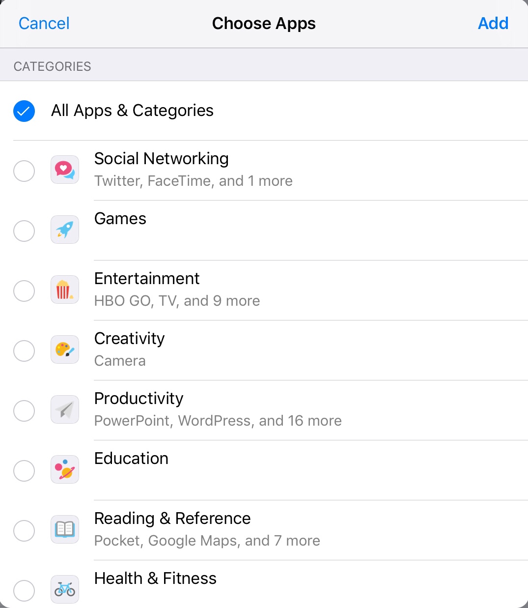Image resolution: width=528 pixels, height=608 pixels.
Task: Tap the Education category label
Action: click(x=131, y=459)
